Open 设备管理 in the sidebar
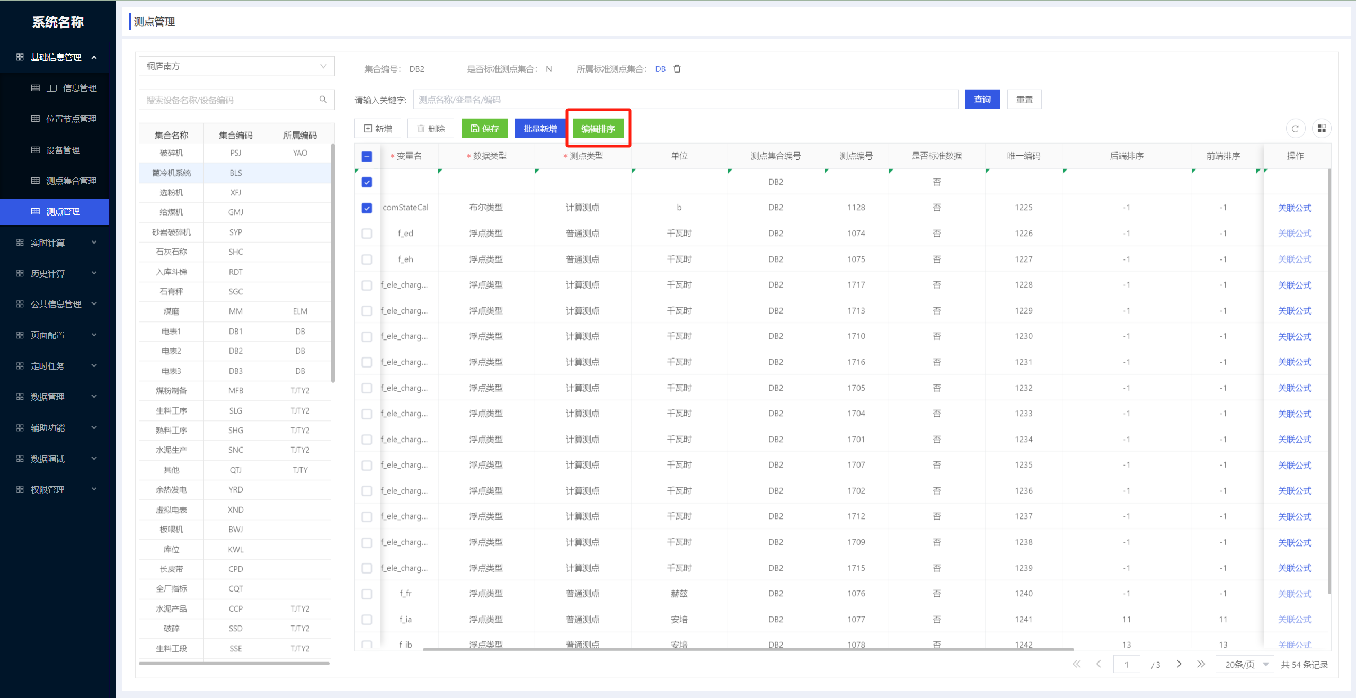1356x698 pixels. coord(55,150)
